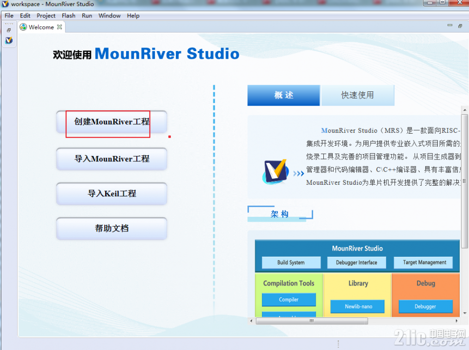Click the Target Management box
The height and width of the screenshot is (350, 469).
pyautogui.click(x=424, y=262)
